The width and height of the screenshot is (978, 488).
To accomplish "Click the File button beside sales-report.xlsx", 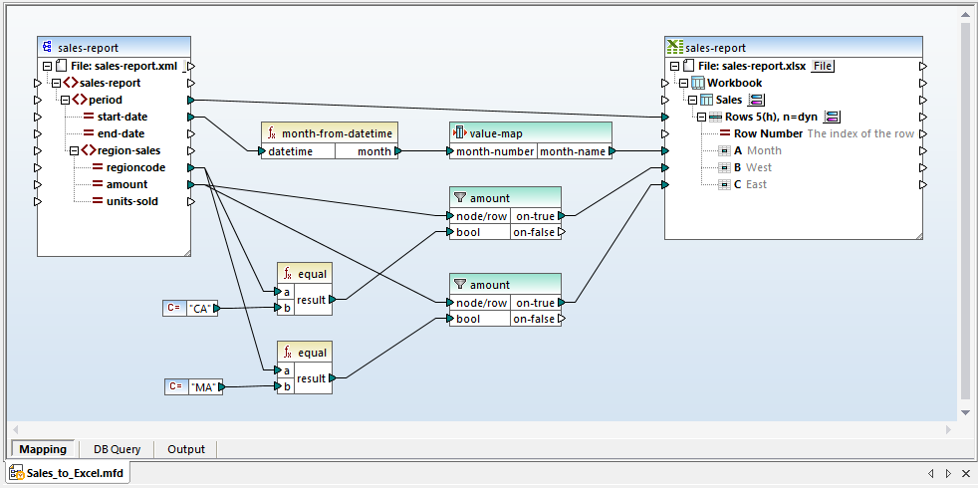I will point(823,66).
